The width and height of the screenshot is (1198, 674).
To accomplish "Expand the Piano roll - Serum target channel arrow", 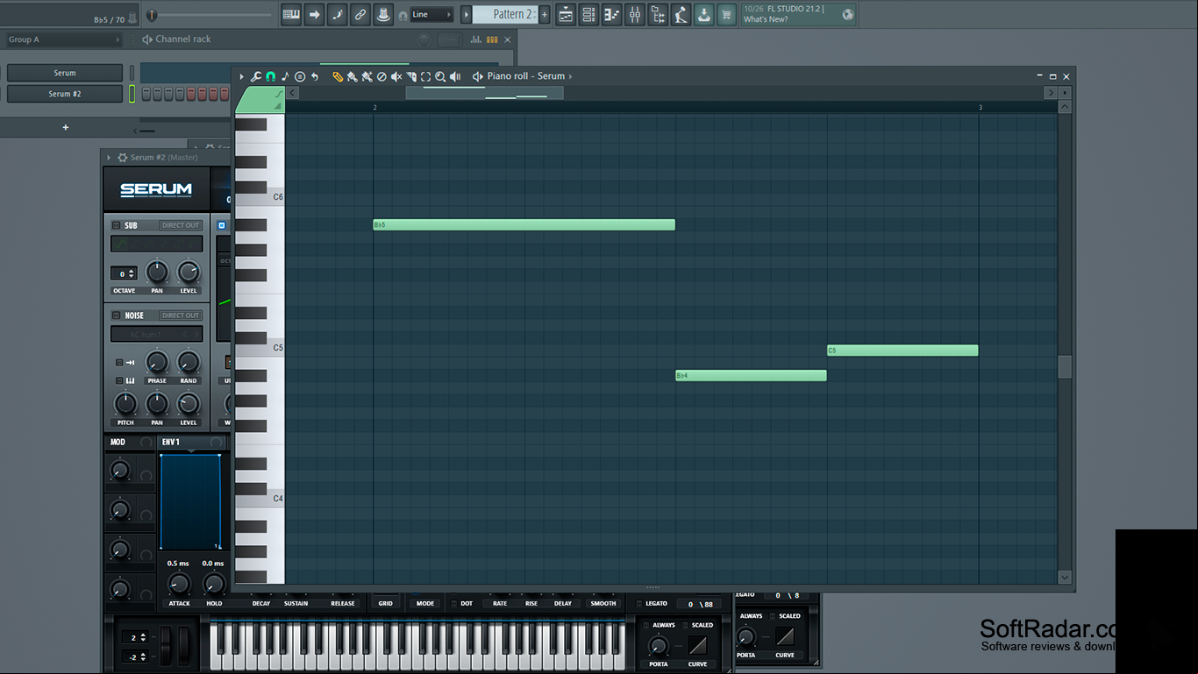I will coord(571,76).
